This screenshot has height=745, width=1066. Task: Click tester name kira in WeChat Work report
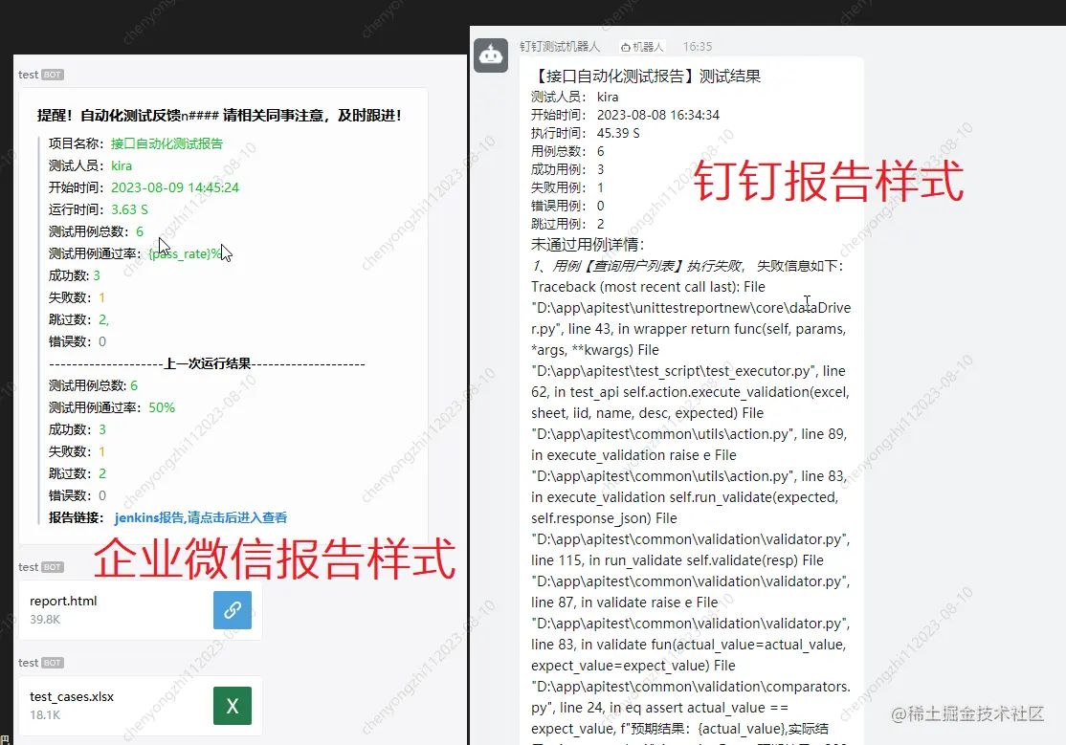[122, 165]
